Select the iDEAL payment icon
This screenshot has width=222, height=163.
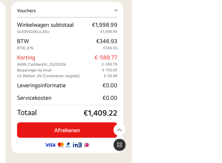pos(86,145)
